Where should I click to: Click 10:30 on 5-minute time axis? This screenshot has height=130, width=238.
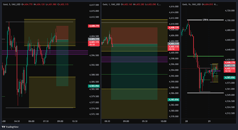click(x=75, y=121)
